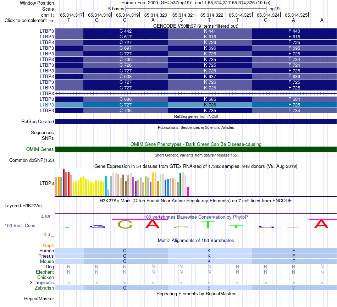
Task: Click the magenta last bar in GTEx chart
Action: point(188,191)
